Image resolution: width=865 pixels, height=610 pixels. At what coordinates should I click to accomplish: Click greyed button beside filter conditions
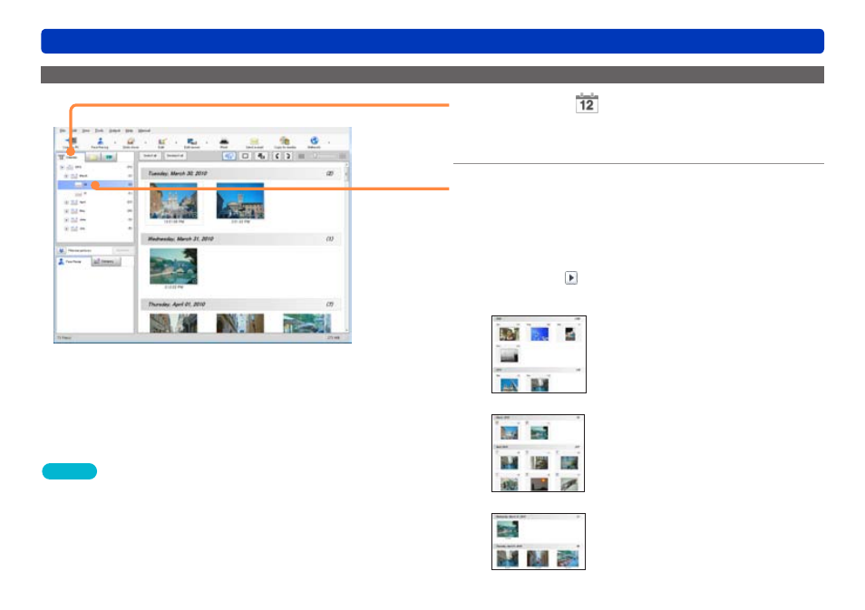(x=122, y=250)
